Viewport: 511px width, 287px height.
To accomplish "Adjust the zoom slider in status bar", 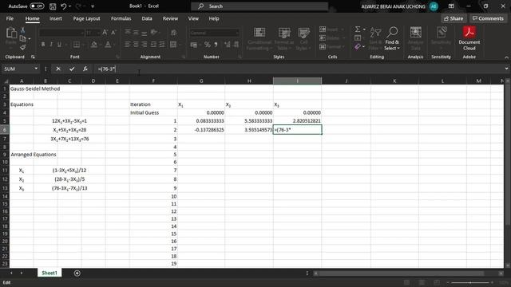I will coord(470,282).
